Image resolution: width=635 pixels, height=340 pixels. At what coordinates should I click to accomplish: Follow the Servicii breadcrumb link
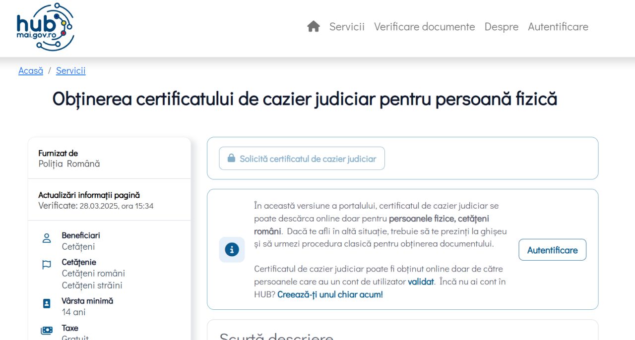[70, 71]
